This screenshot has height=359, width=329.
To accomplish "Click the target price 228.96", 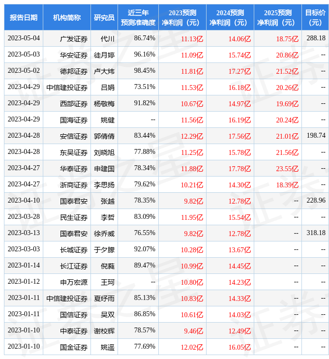I will 316,200.
